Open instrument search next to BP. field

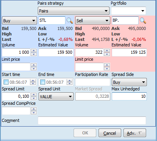tap(143, 21)
